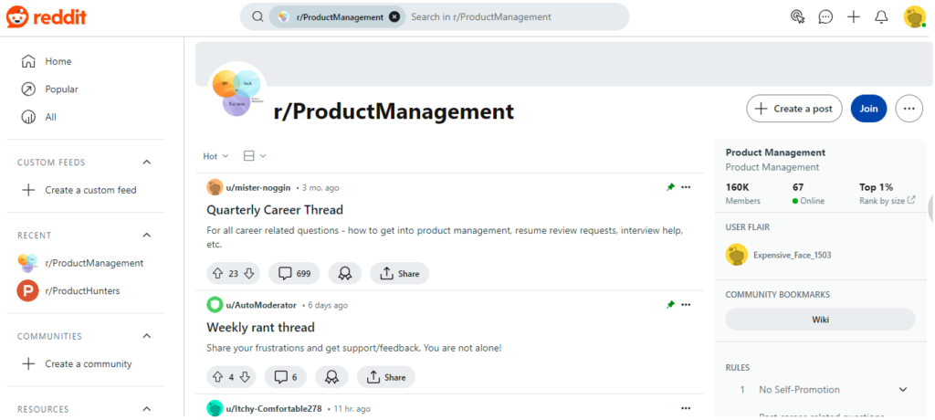
Task: Open the 699 comments on Quarterly Career Thread
Action: coord(295,274)
